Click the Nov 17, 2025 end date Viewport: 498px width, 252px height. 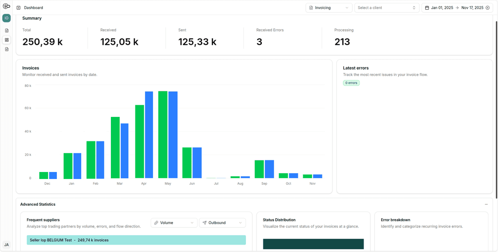[x=472, y=8]
